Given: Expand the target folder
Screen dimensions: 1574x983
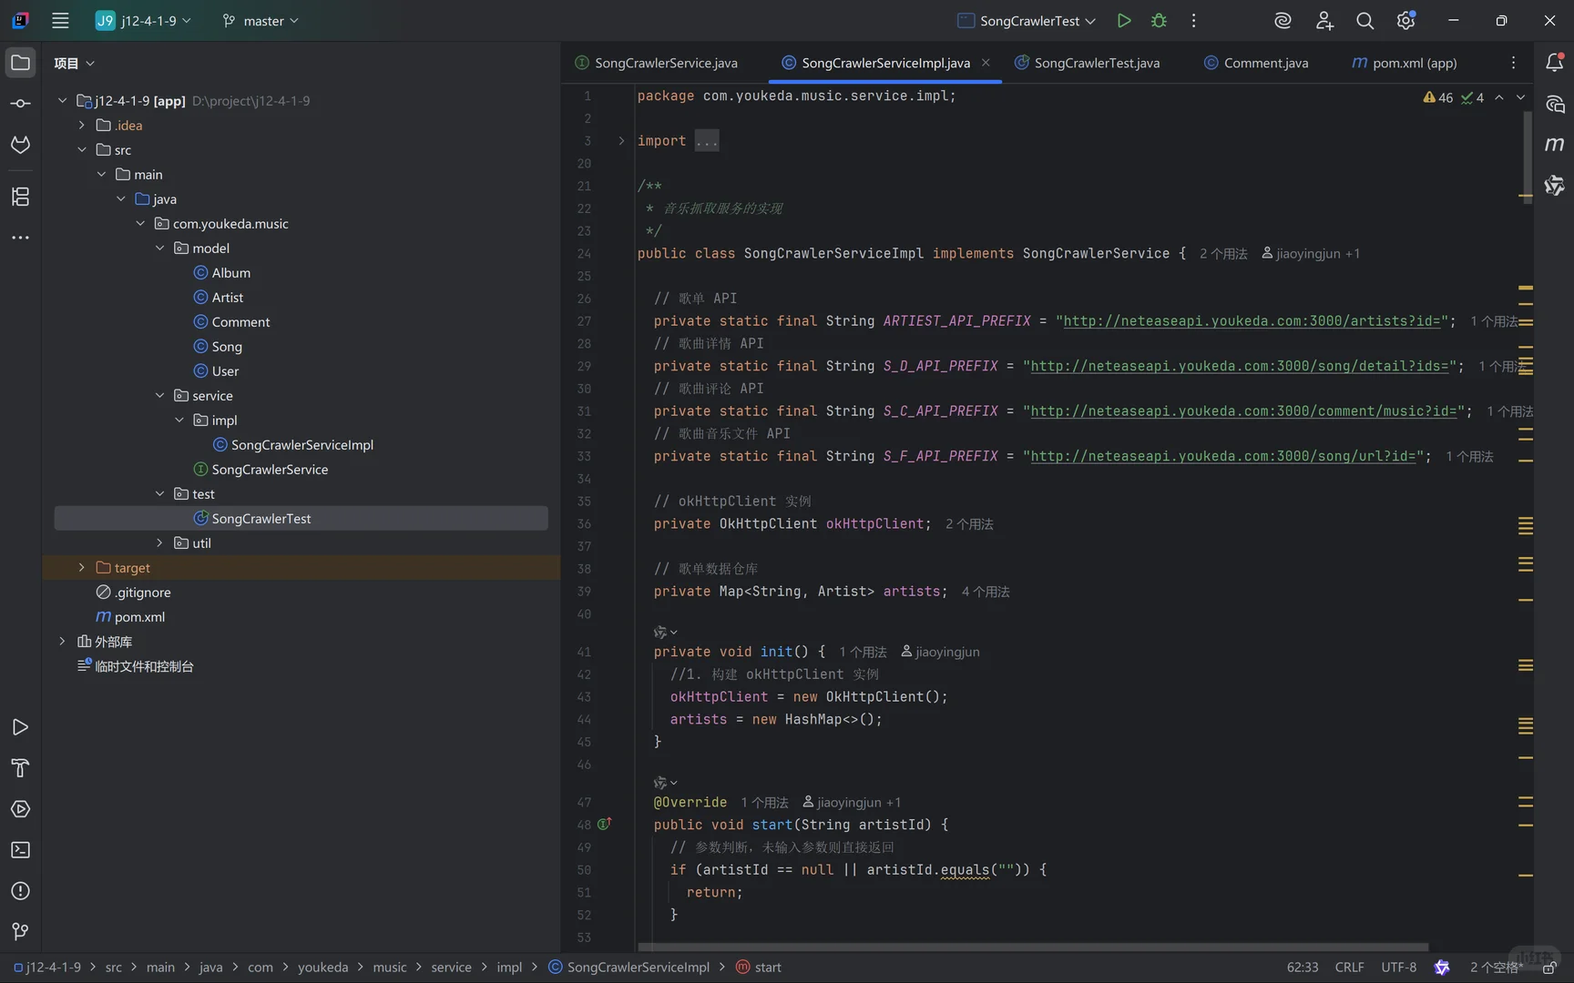Looking at the screenshot, I should point(82,568).
